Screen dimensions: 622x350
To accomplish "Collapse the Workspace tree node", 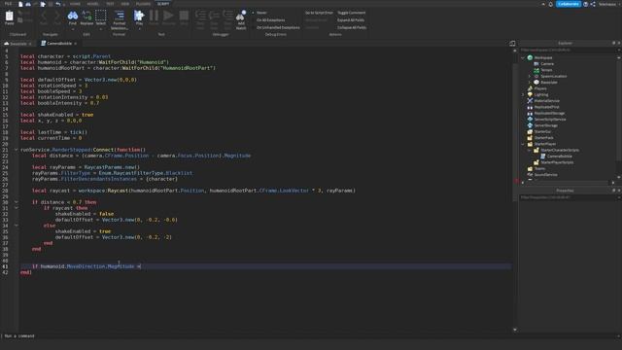I will pyautogui.click(x=523, y=58).
